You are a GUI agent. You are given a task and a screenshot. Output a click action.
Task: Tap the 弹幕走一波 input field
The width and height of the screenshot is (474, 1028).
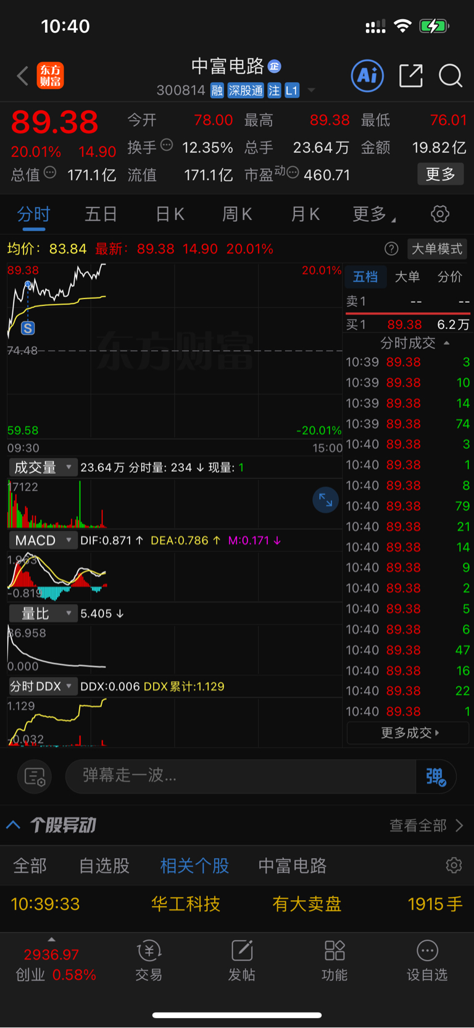tap(241, 776)
